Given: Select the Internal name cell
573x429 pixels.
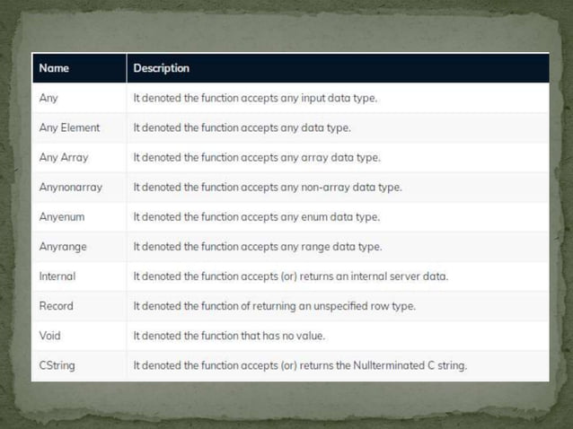Looking at the screenshot, I should [x=79, y=276].
